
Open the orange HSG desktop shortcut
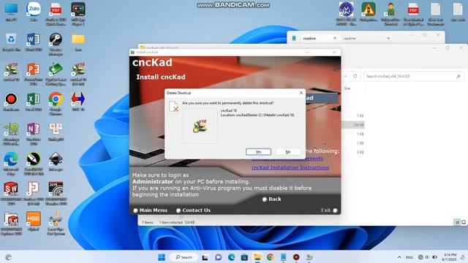34,221
